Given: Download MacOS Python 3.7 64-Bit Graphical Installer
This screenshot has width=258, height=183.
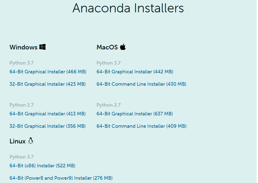Looking at the screenshot, I should click(135, 72).
